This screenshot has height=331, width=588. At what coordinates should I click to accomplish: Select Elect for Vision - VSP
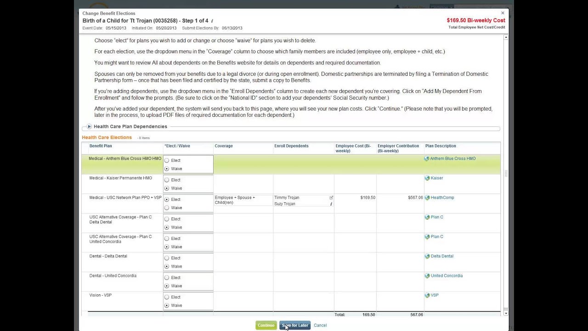click(x=167, y=297)
